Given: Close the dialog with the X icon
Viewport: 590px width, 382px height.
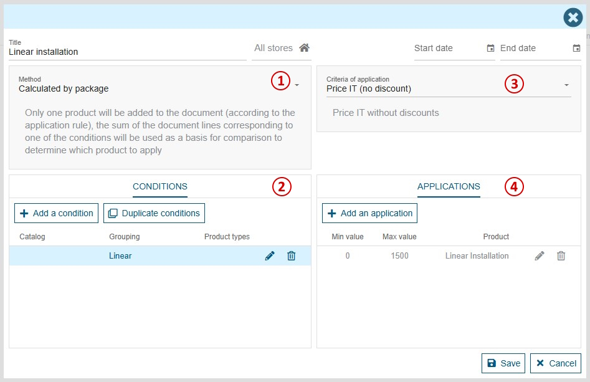Looking at the screenshot, I should tap(573, 17).
